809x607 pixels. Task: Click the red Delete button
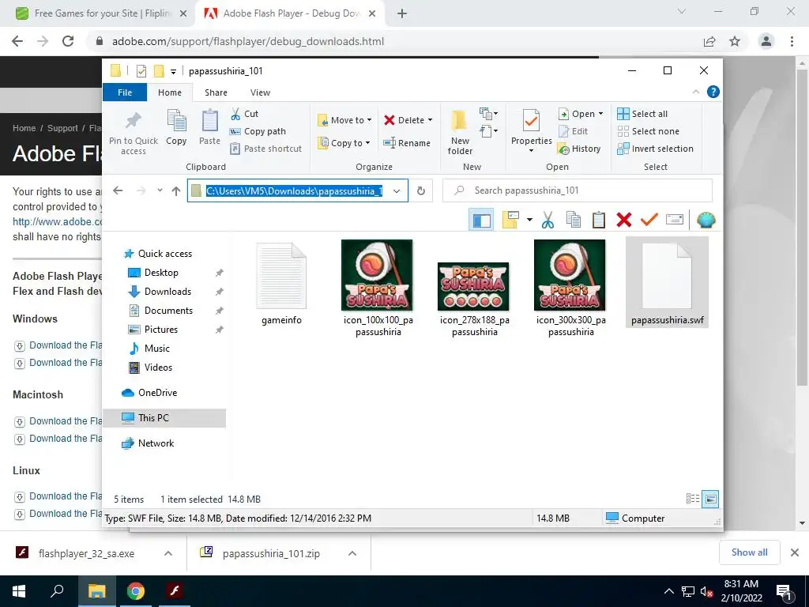pos(404,120)
